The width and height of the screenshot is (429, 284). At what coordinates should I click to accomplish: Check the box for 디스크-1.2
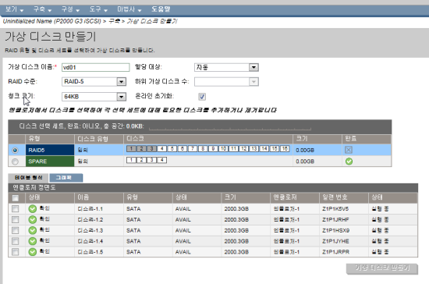click(16, 219)
